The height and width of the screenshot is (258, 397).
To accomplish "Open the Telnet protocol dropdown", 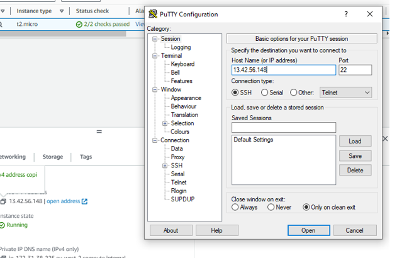I will point(345,93).
